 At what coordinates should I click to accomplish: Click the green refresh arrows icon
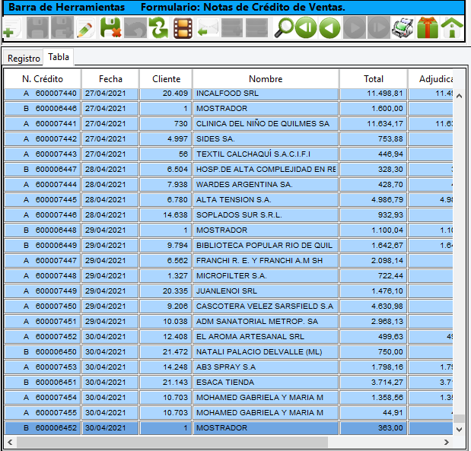click(159, 28)
